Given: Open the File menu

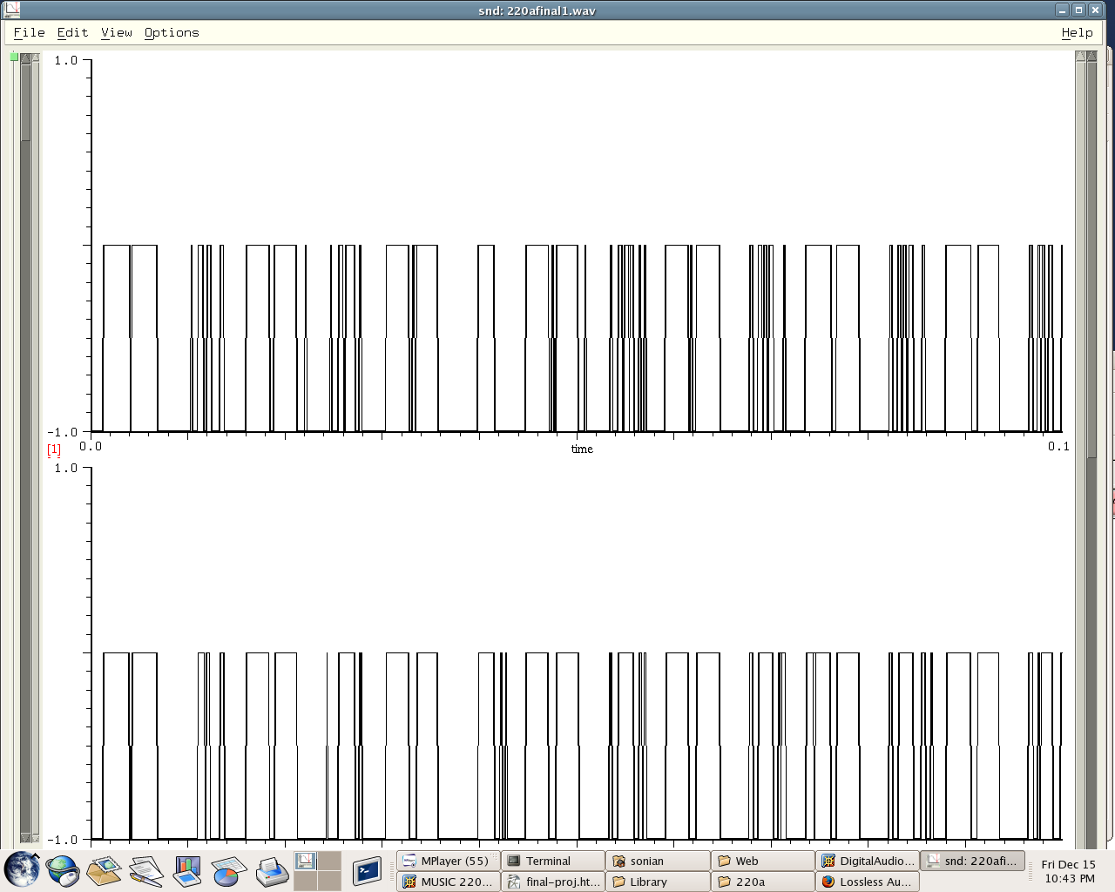Looking at the screenshot, I should [29, 32].
